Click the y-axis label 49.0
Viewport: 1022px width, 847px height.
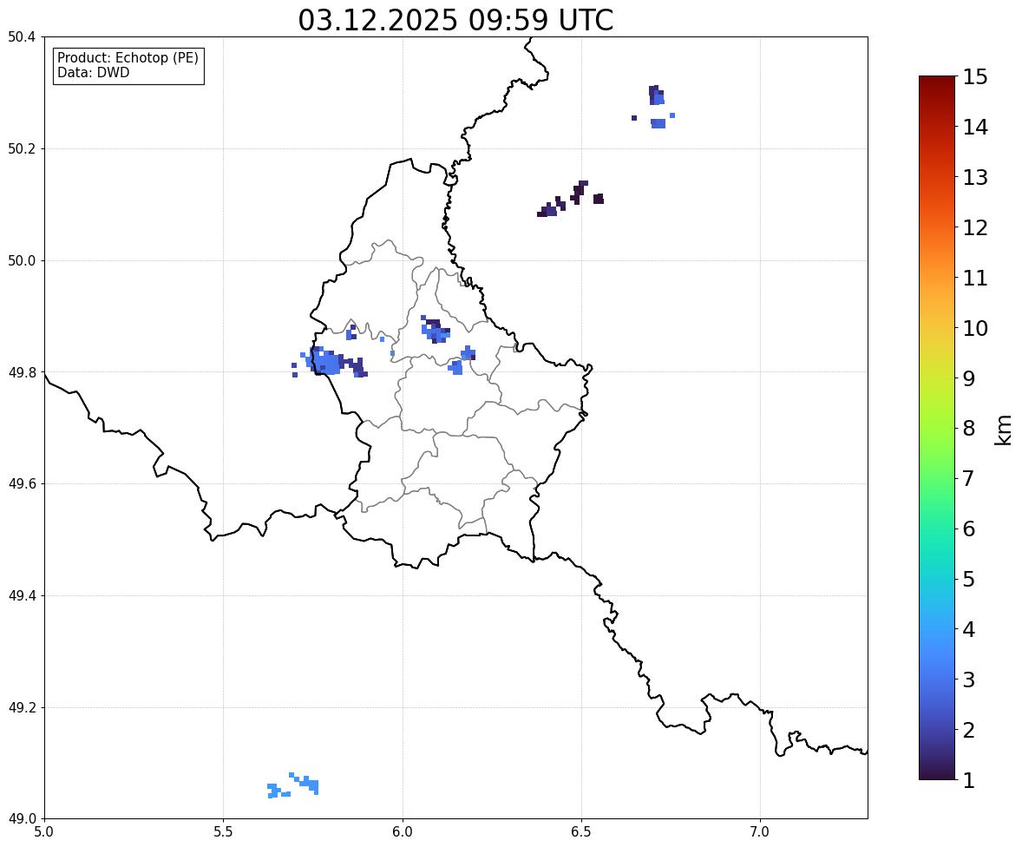point(22,819)
